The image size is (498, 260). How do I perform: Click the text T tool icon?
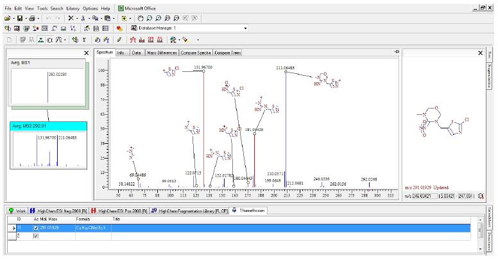coord(84,39)
